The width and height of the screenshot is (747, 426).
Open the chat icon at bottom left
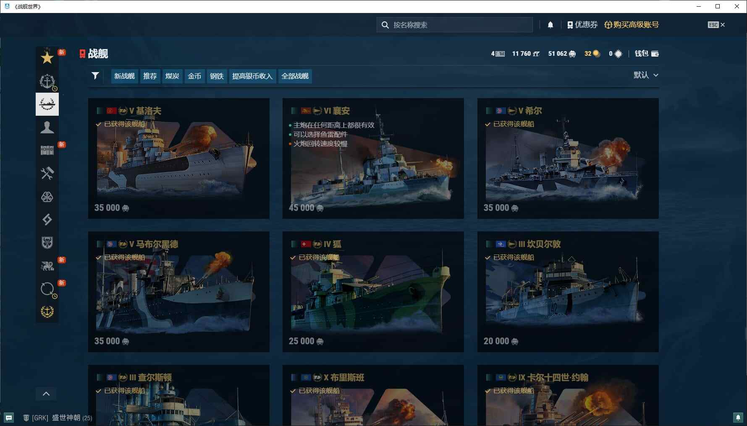(x=9, y=418)
